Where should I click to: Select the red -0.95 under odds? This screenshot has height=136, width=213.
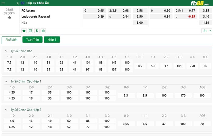tap(186, 16)
